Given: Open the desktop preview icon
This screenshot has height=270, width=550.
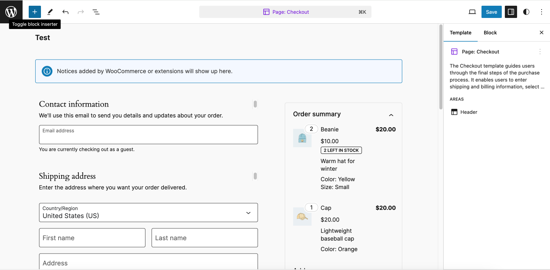Looking at the screenshot, I should [472, 12].
